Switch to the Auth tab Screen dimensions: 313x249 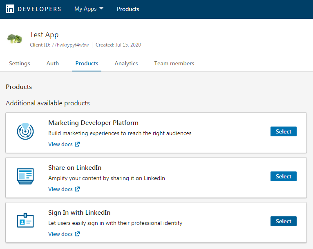tap(53, 63)
